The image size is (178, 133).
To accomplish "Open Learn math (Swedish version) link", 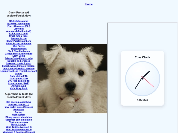I will click(18, 69).
